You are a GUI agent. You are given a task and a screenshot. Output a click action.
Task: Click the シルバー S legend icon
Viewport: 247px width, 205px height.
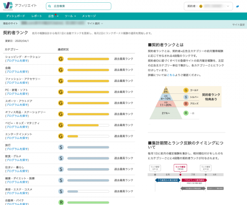click(x=186, y=97)
